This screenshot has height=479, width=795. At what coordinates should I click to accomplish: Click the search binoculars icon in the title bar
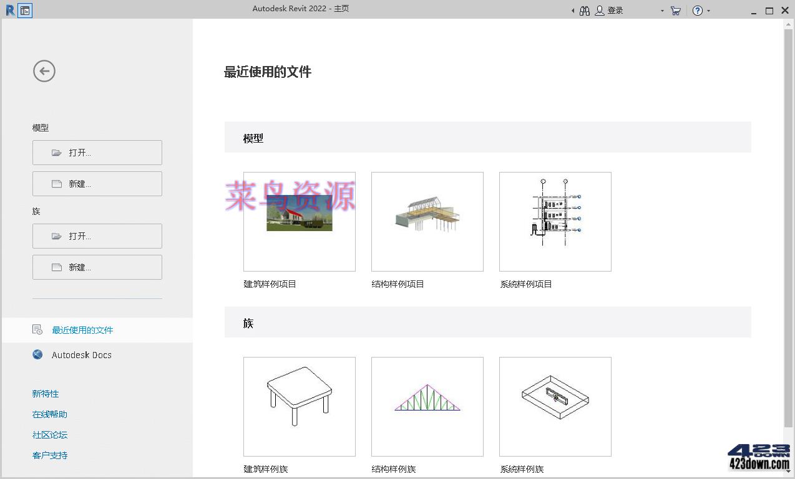click(584, 10)
